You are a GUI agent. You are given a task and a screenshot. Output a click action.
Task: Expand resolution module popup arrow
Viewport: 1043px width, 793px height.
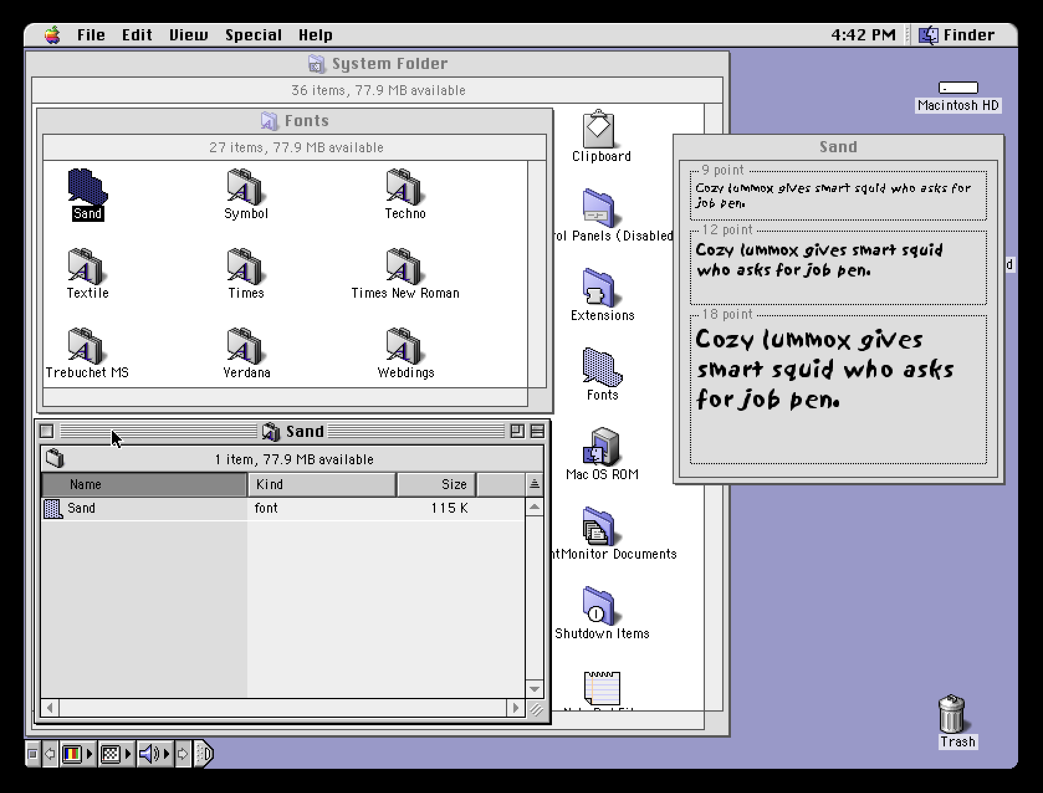[129, 754]
